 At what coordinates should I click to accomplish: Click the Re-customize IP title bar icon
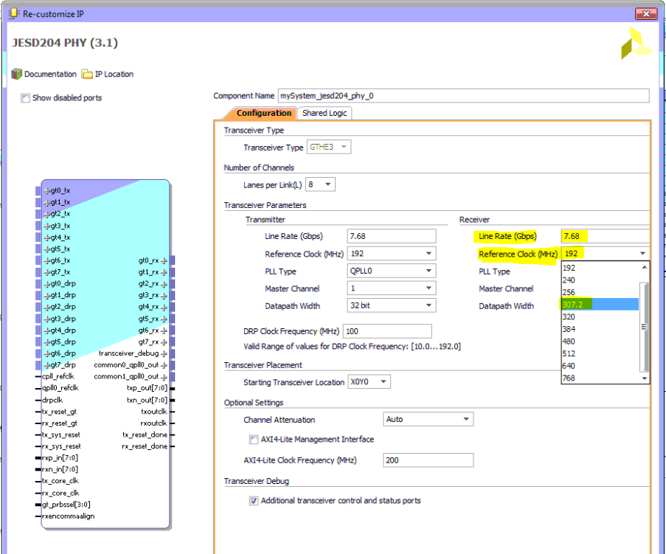click(13, 13)
